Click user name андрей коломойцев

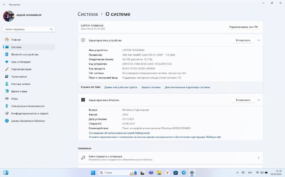(29, 15)
